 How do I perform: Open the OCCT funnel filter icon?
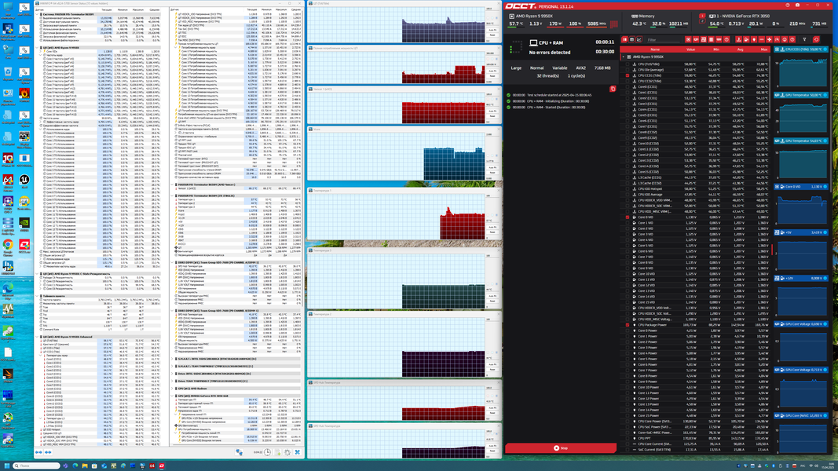click(804, 39)
